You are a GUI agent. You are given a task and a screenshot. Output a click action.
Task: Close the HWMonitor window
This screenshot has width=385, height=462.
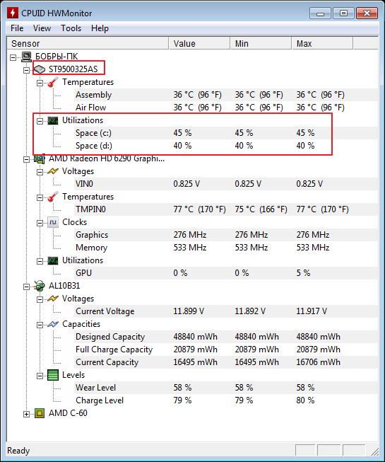[367, 13]
